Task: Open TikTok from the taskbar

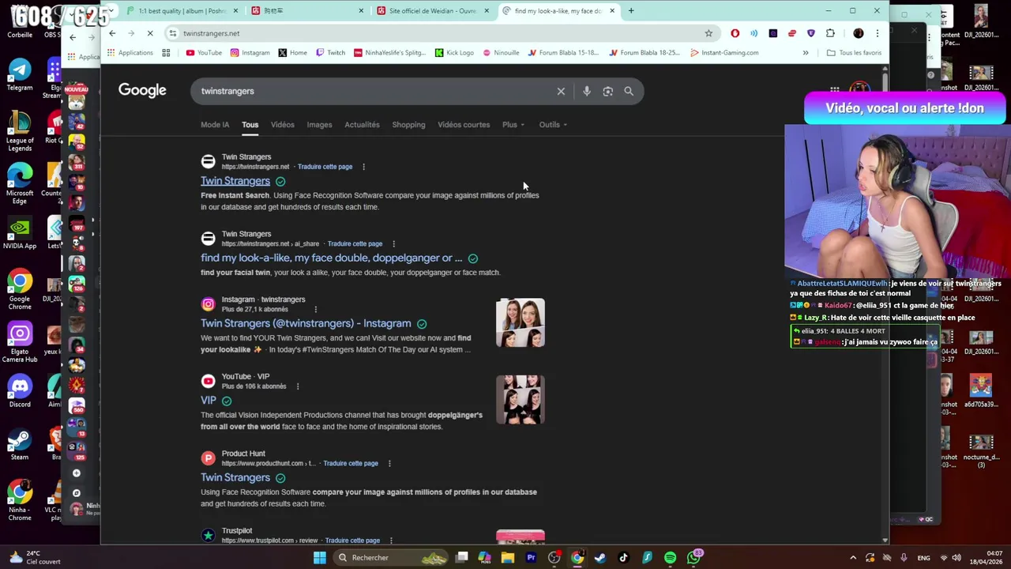Action: (623, 558)
